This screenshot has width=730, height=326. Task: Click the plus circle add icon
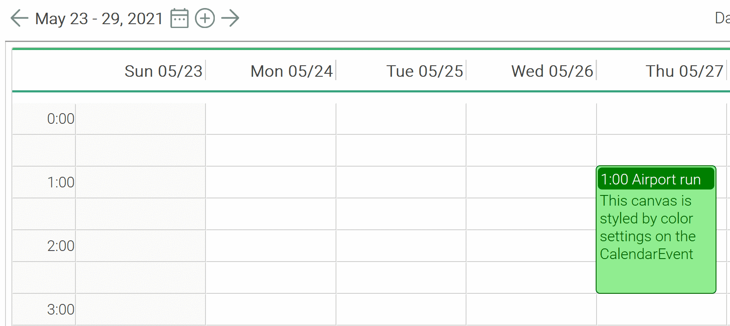[205, 19]
